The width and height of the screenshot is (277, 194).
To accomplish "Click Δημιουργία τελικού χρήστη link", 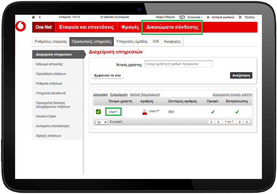I will click(232, 95).
